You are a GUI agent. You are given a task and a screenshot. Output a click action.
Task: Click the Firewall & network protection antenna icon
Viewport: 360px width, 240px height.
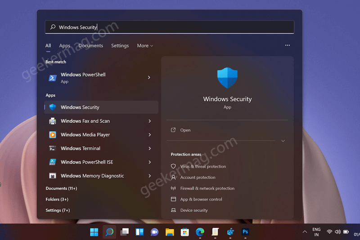[173, 188]
